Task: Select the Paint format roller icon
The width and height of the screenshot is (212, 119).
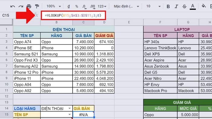Action: 37,6
